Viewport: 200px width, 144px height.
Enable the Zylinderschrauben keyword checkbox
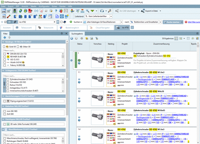[x=8, y=79]
